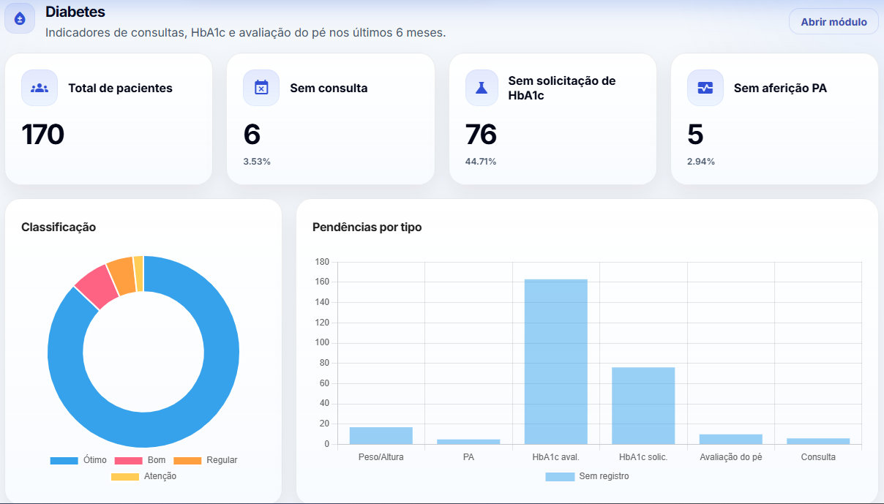This screenshot has height=504, width=884.
Task: Toggle the Bom legend item
Action: coord(140,460)
